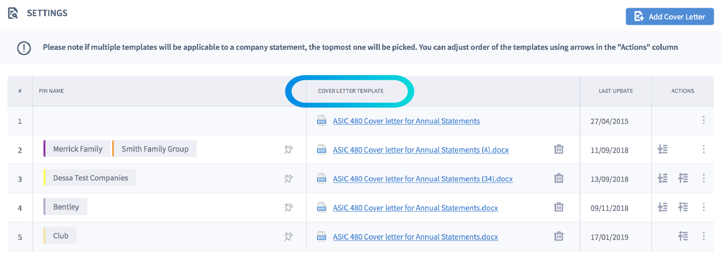Click the SETTINGS heading text
721x261 pixels.
(x=47, y=13)
